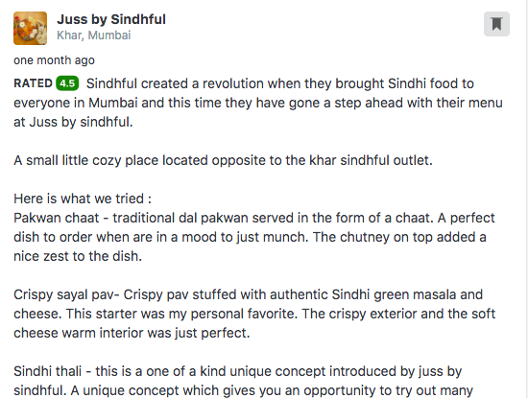This screenshot has height=398, width=528.
Task: Click the RATED label
Action: [x=33, y=83]
